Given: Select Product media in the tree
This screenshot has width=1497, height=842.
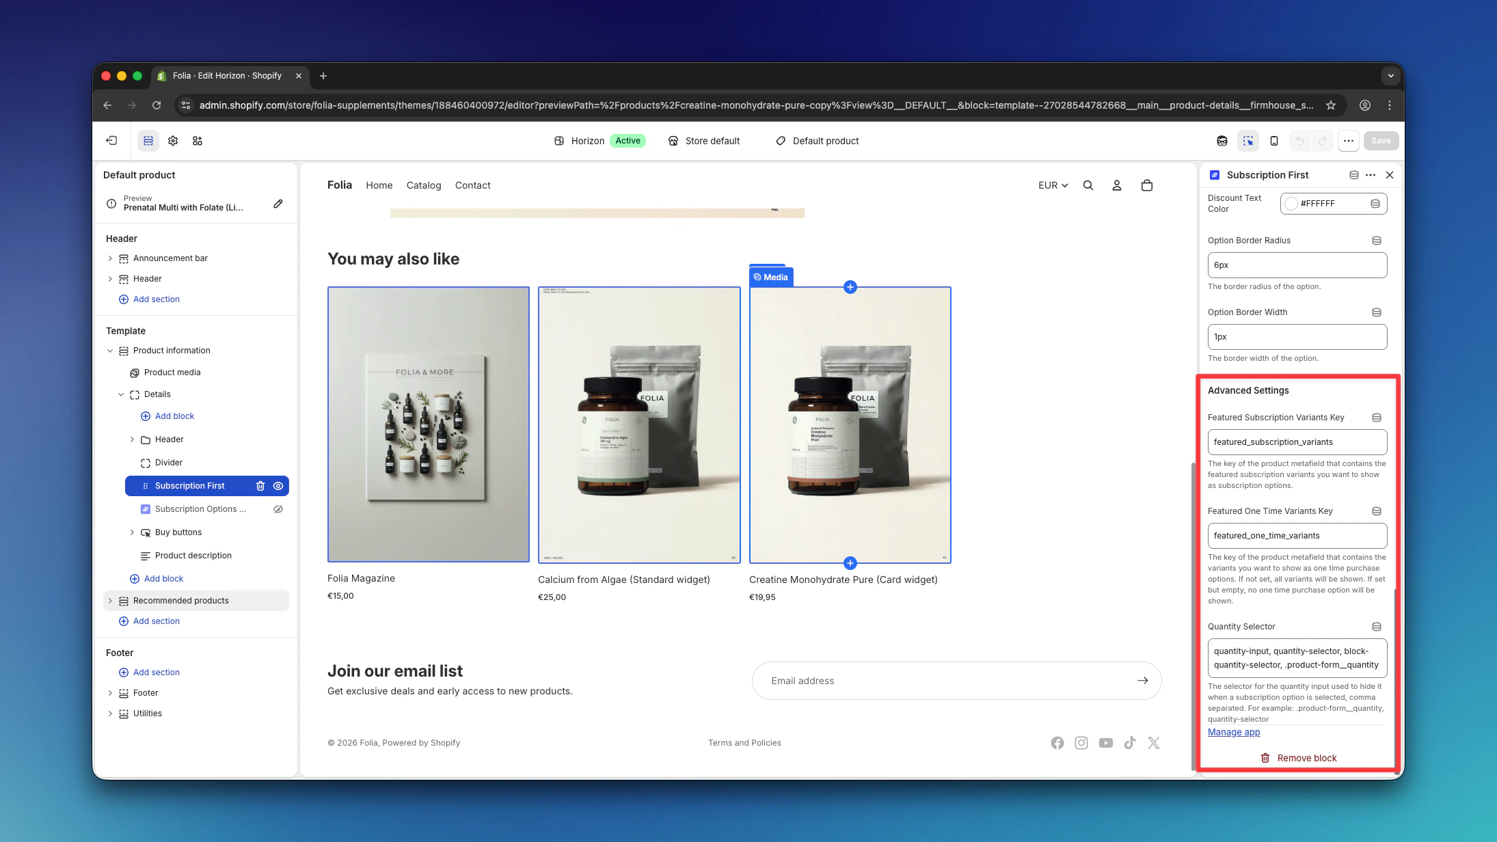Looking at the screenshot, I should [172, 372].
